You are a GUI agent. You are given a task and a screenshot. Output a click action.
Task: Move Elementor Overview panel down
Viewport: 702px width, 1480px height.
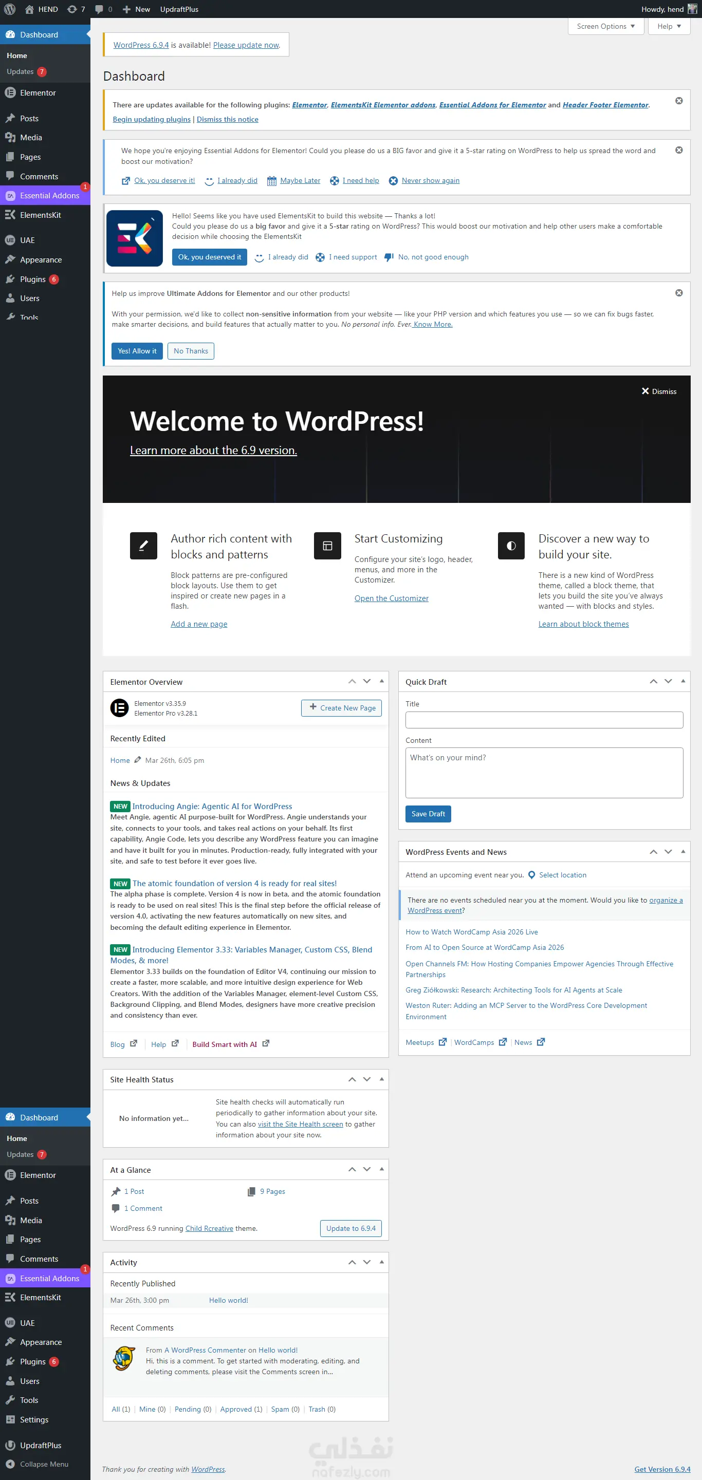click(367, 682)
